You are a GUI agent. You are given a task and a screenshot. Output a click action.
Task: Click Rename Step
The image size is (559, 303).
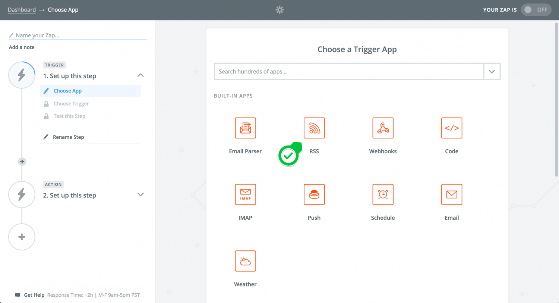[68, 137]
